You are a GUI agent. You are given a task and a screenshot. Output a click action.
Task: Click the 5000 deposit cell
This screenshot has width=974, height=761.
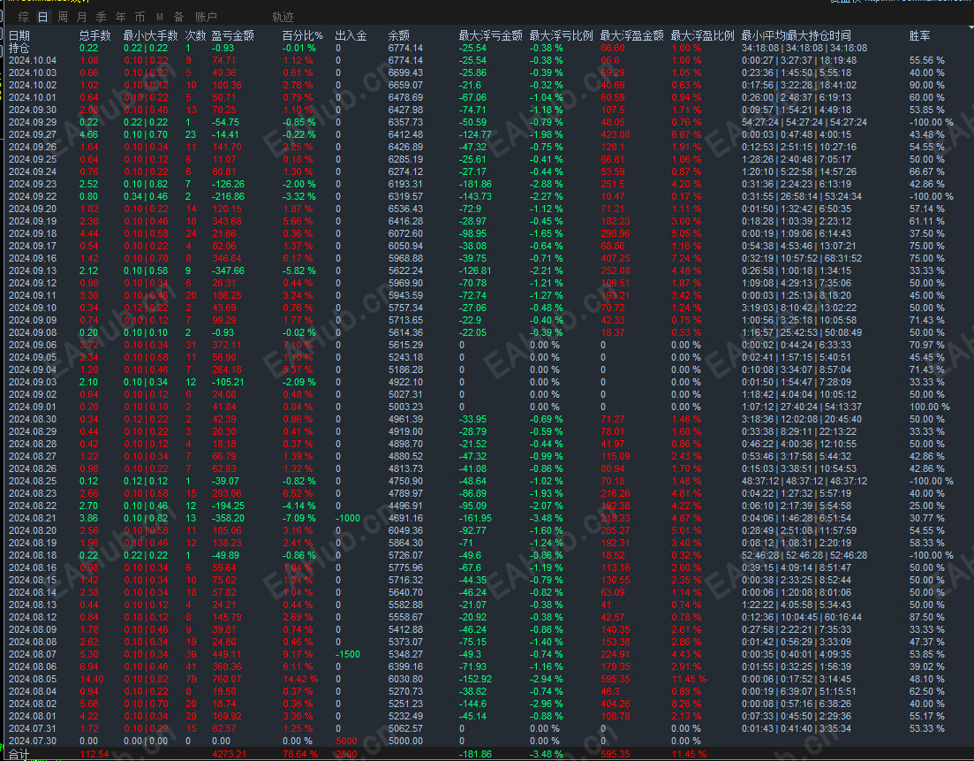pyautogui.click(x=346, y=741)
